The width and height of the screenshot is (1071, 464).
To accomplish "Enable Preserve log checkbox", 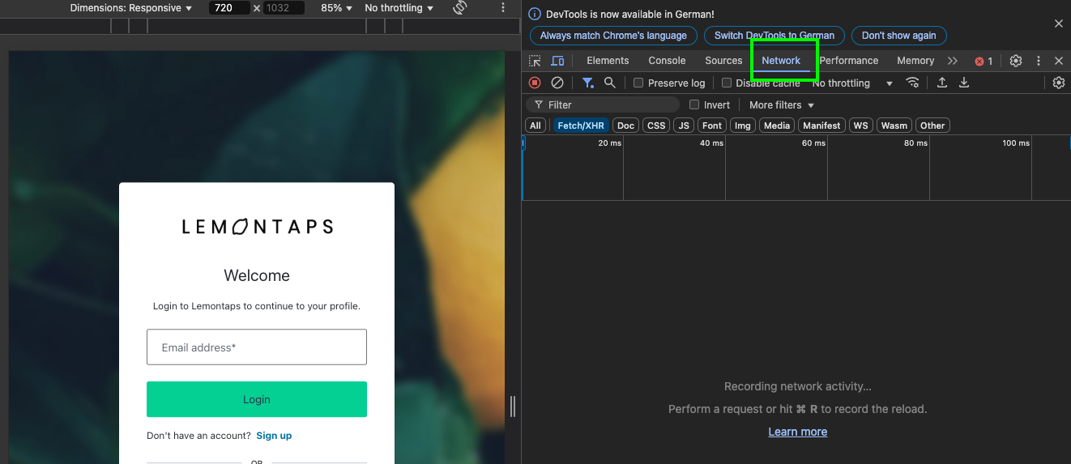I will point(638,83).
